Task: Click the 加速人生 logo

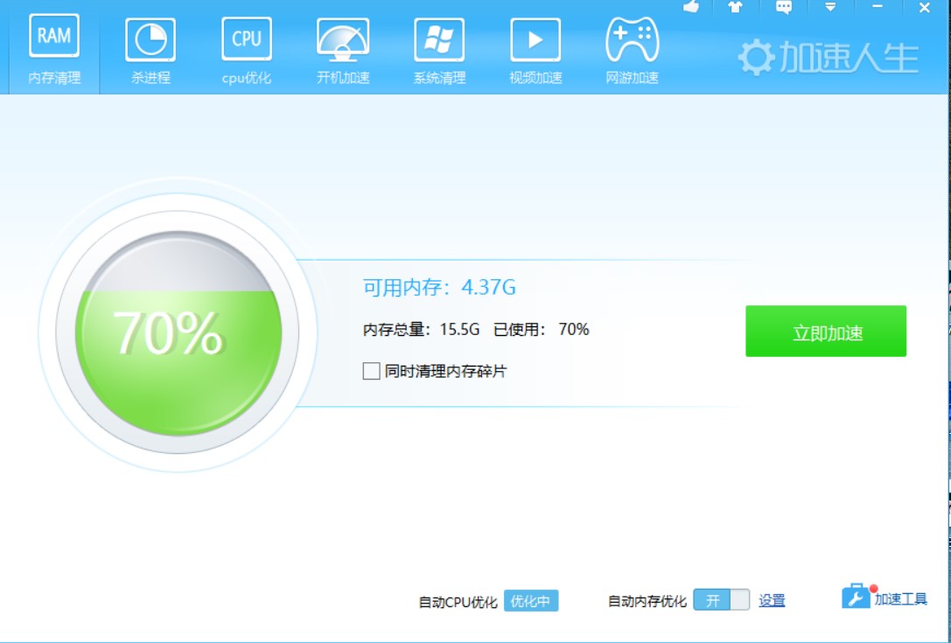Action: (829, 58)
